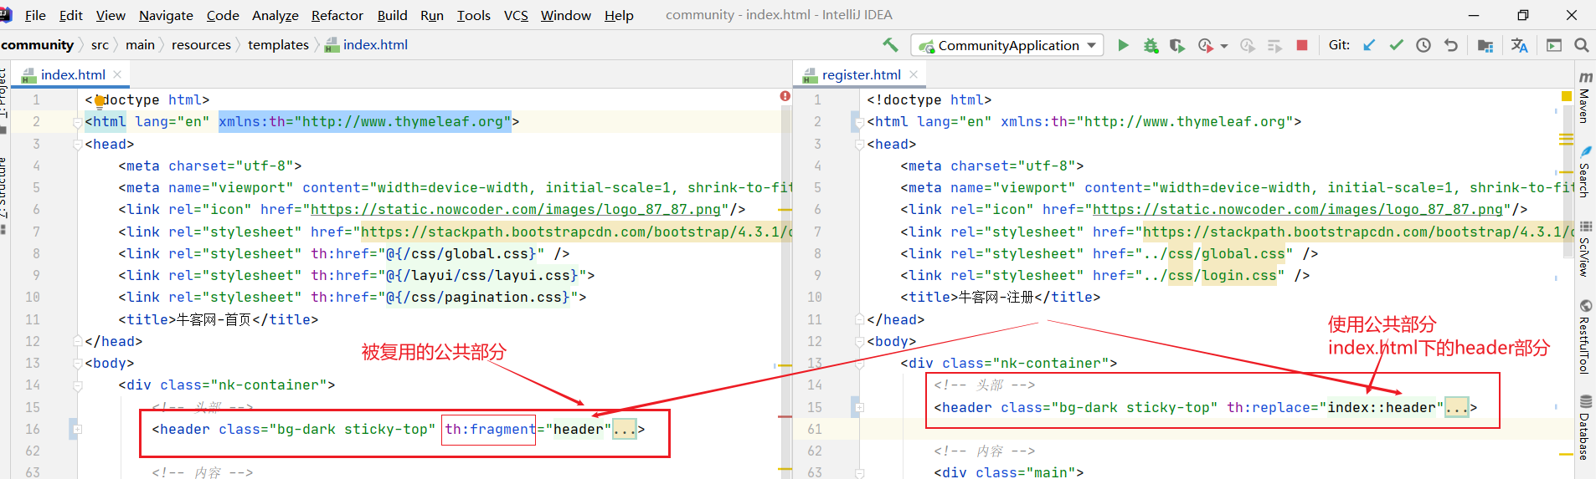
Task: Close the index.html tab
Action: pyautogui.click(x=117, y=74)
